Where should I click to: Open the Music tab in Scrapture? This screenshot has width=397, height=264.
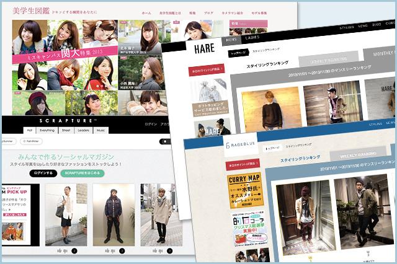coord(100,130)
